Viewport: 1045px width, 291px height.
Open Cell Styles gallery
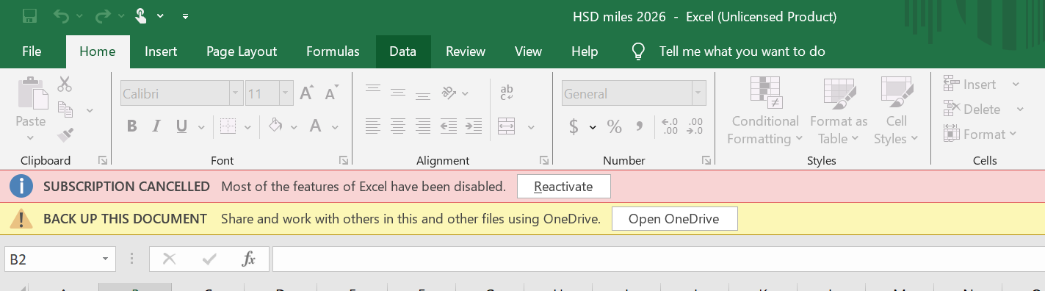896,111
